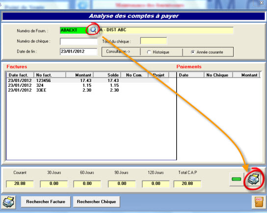The image size is (267, 213).
Task: Click the EXIT door icon
Action: pyautogui.click(x=259, y=202)
